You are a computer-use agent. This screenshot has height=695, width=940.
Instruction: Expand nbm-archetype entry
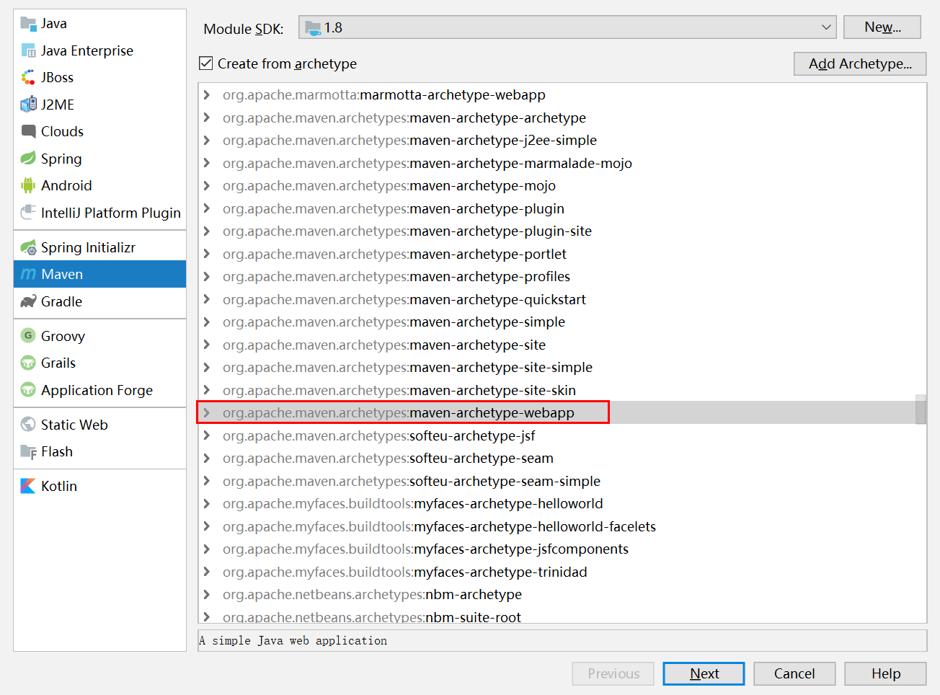tap(207, 594)
